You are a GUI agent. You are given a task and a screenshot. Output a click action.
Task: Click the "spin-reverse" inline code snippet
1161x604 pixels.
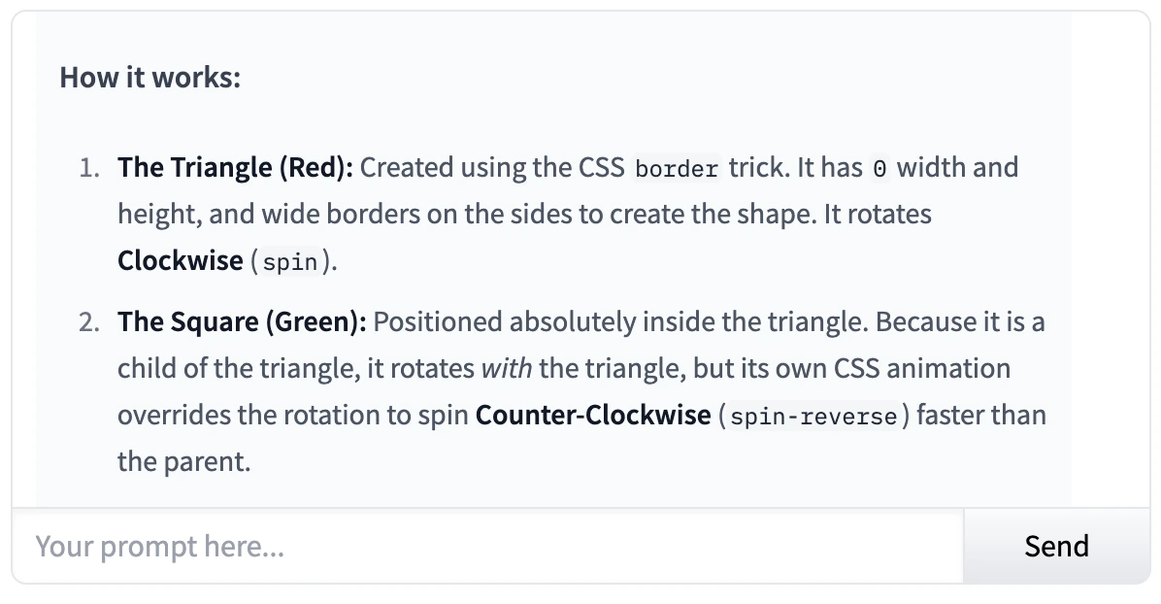coord(812,418)
